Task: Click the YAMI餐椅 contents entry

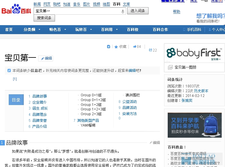Action: tap(88, 125)
